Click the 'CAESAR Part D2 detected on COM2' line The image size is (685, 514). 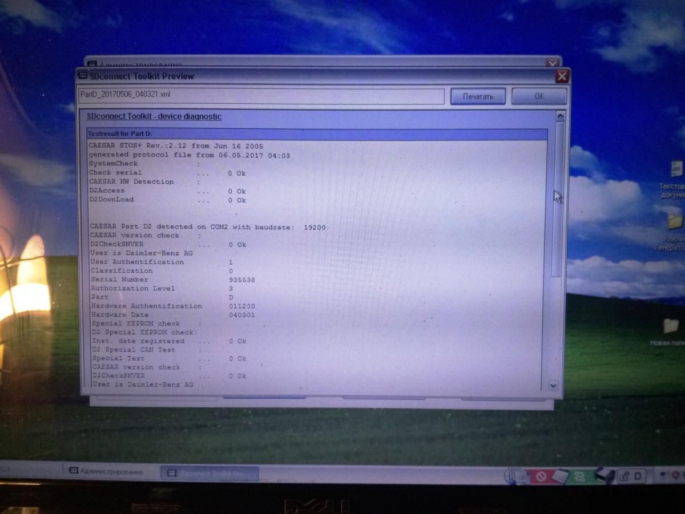click(x=208, y=227)
